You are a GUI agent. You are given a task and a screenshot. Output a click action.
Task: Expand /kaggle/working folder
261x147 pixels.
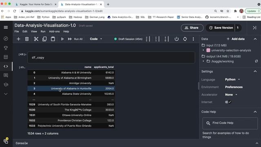point(203,61)
